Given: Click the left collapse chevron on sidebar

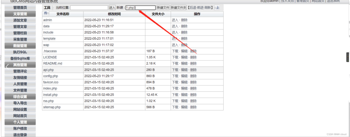Looking at the screenshot, I should coord(7,67).
